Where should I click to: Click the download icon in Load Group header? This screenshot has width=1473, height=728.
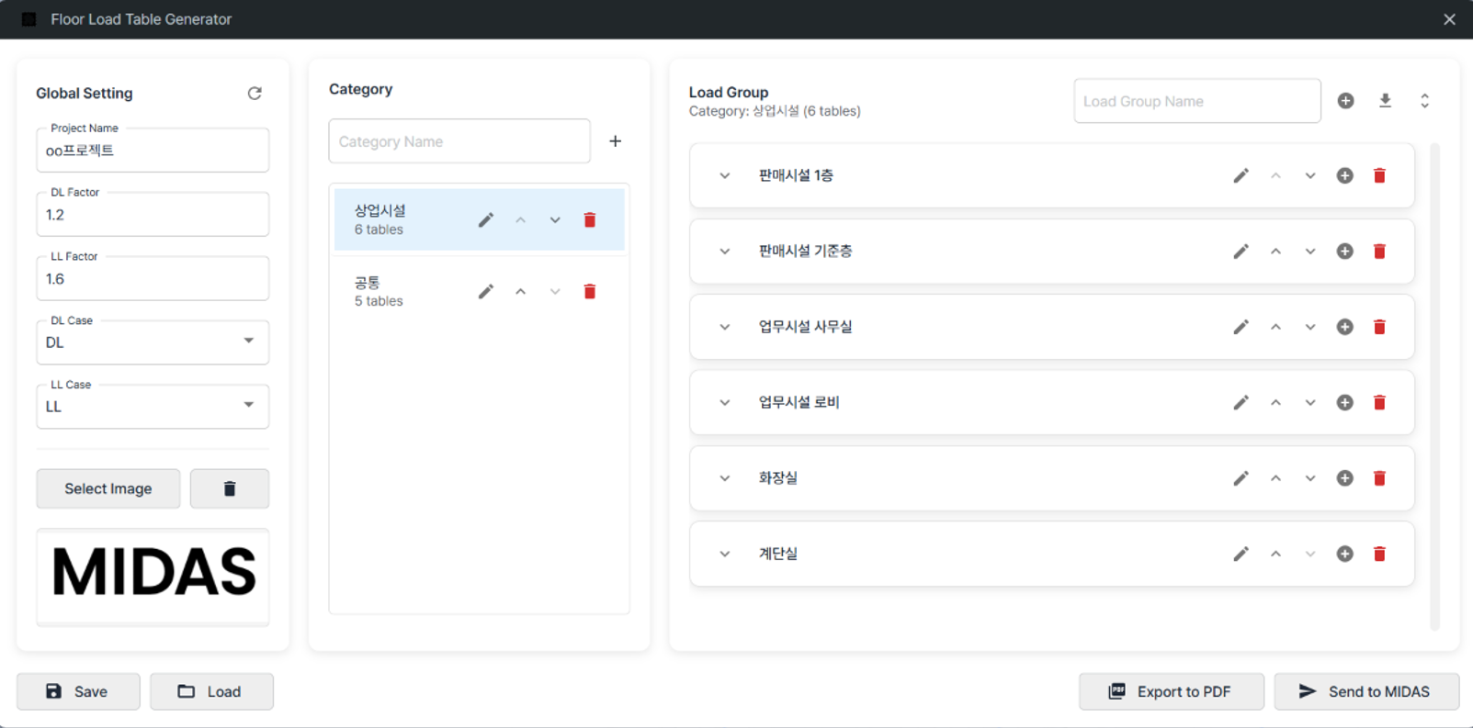(1385, 101)
